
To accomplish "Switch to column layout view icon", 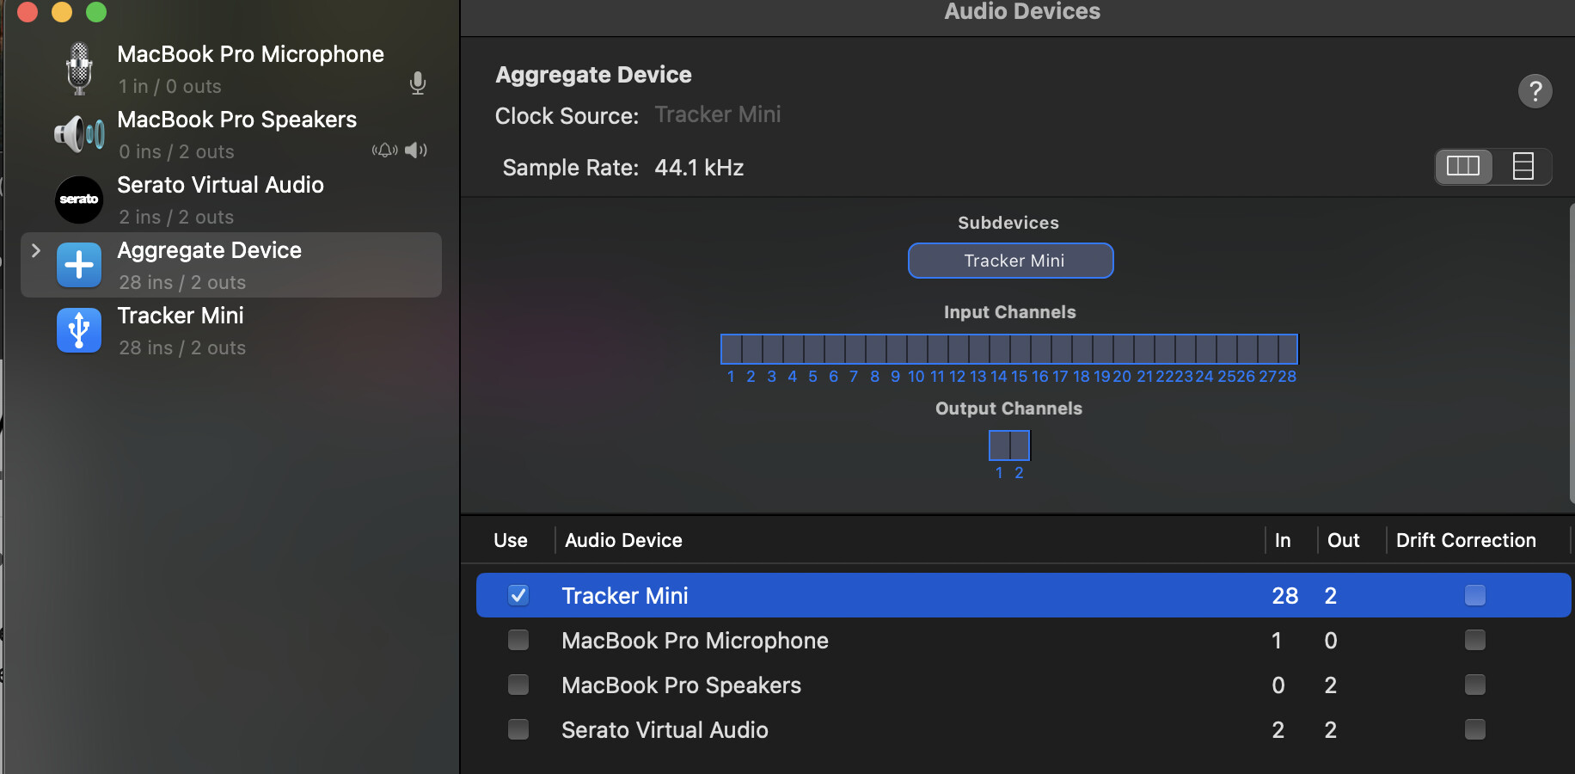I will coord(1463,166).
